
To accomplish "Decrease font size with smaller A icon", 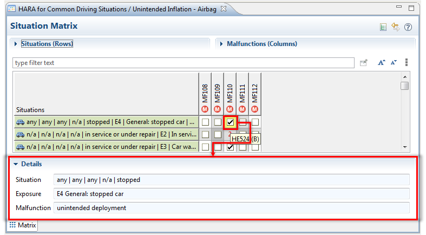I will (x=394, y=63).
